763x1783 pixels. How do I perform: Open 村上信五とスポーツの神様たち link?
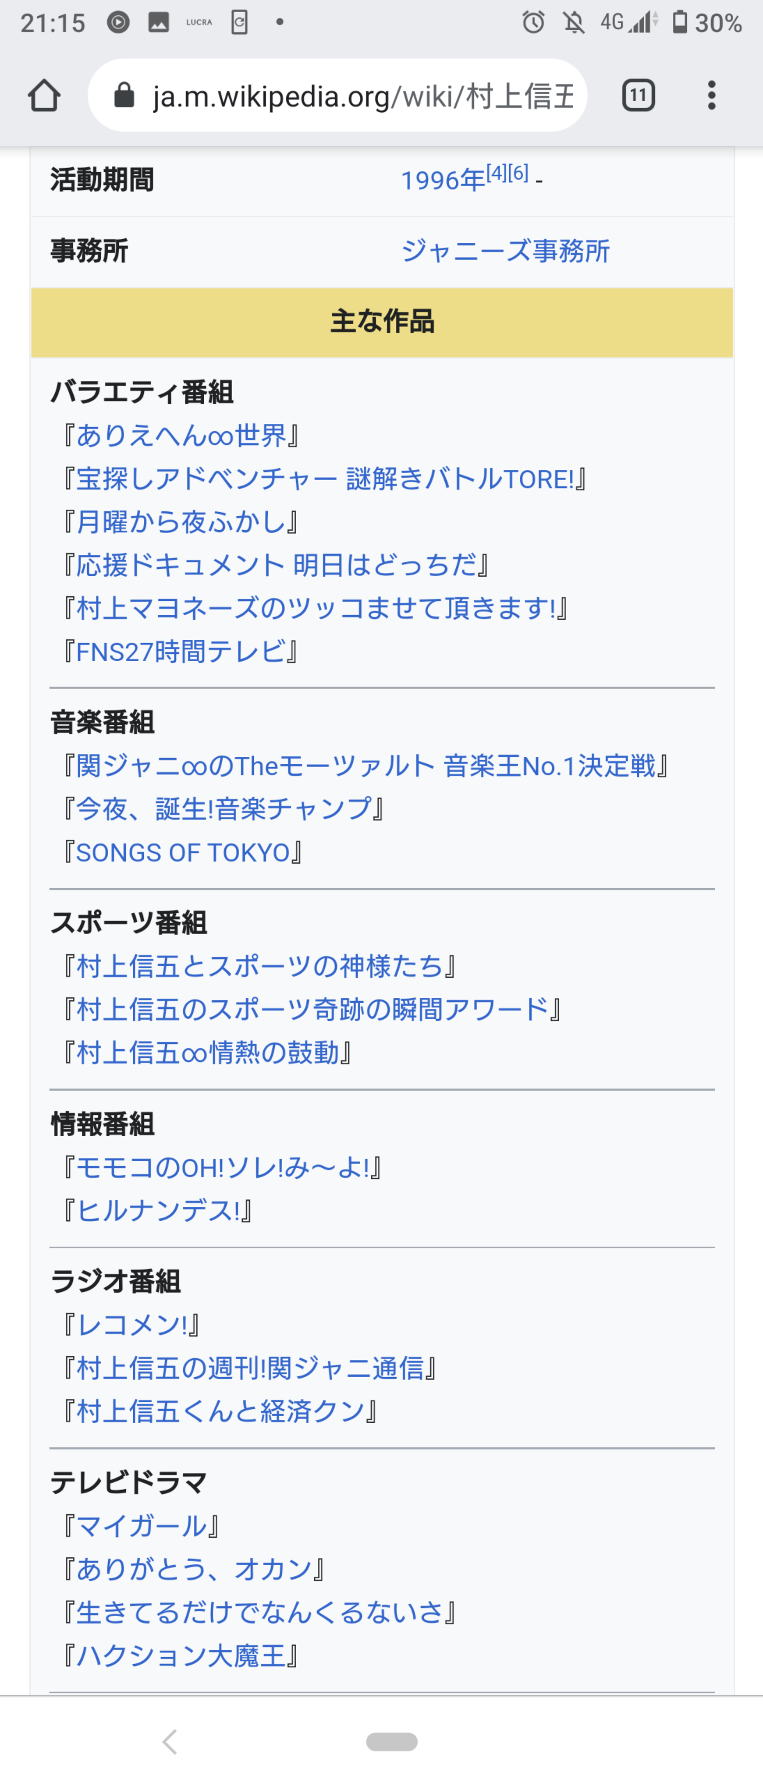pyautogui.click(x=259, y=966)
